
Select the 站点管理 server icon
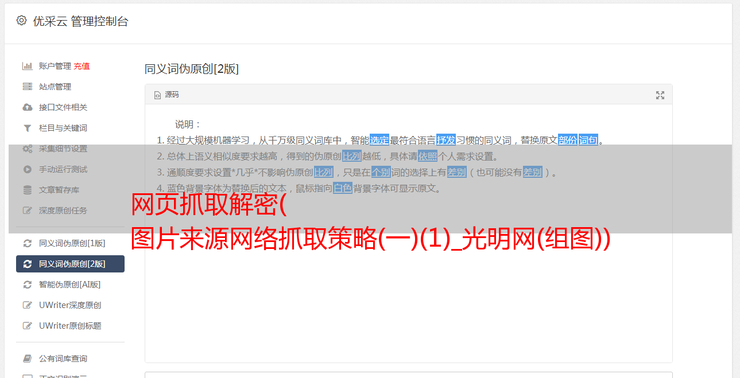click(x=27, y=87)
